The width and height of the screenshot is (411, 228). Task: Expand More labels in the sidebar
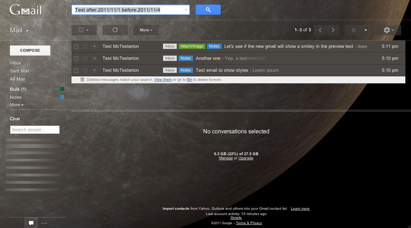[x=17, y=105]
